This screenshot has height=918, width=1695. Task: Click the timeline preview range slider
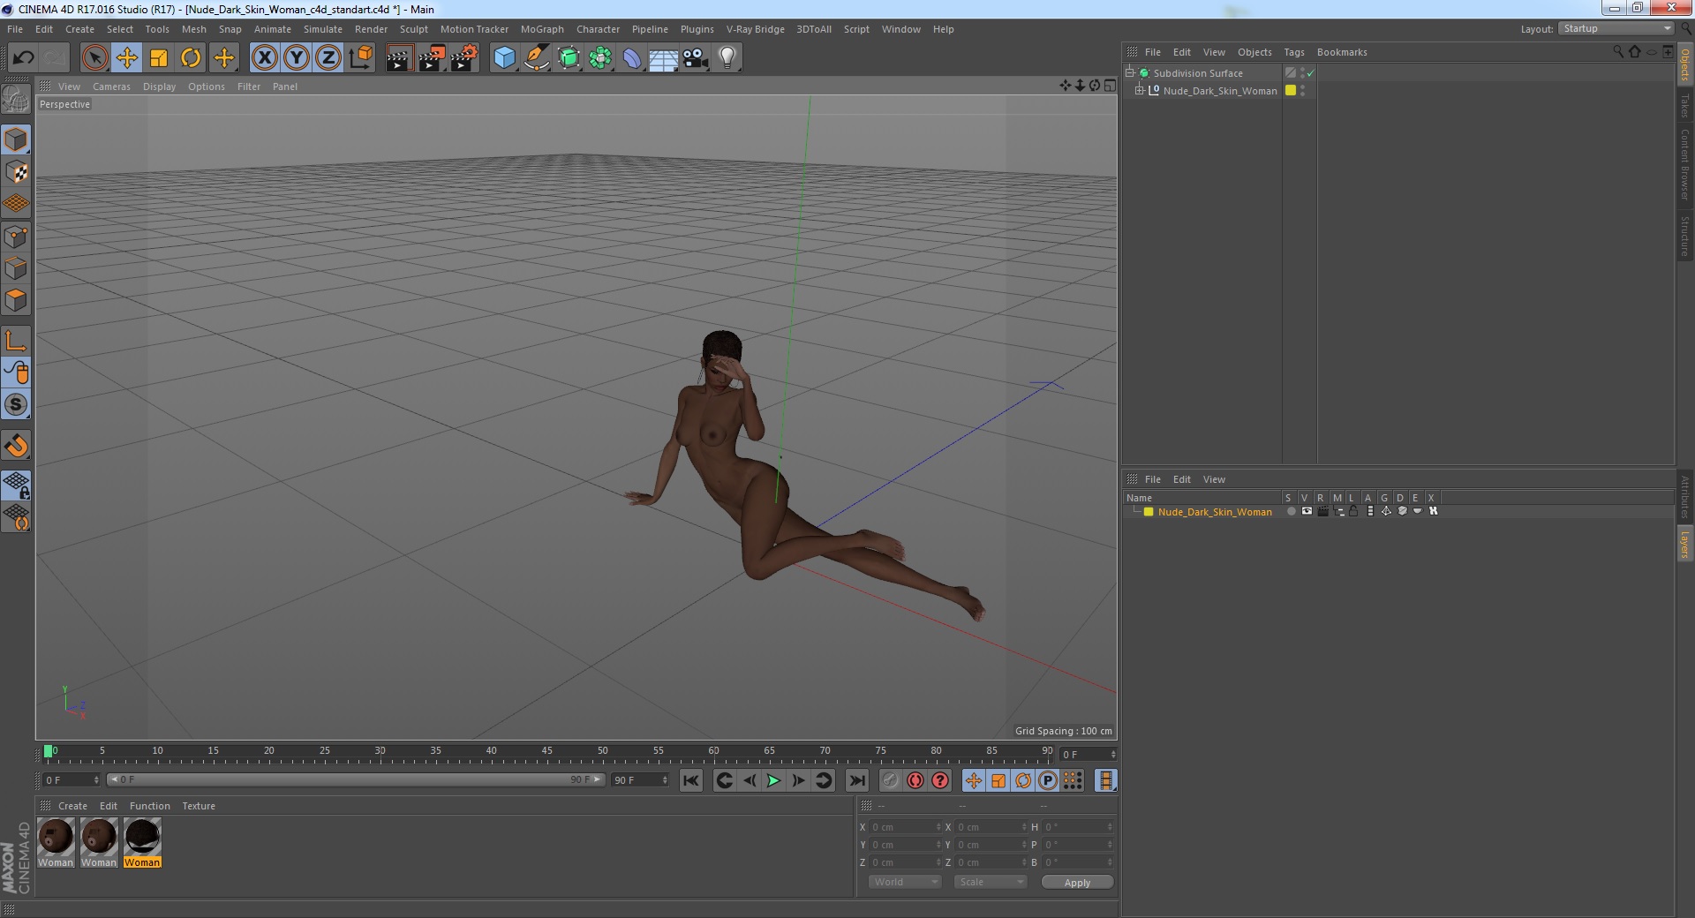pyautogui.click(x=356, y=779)
